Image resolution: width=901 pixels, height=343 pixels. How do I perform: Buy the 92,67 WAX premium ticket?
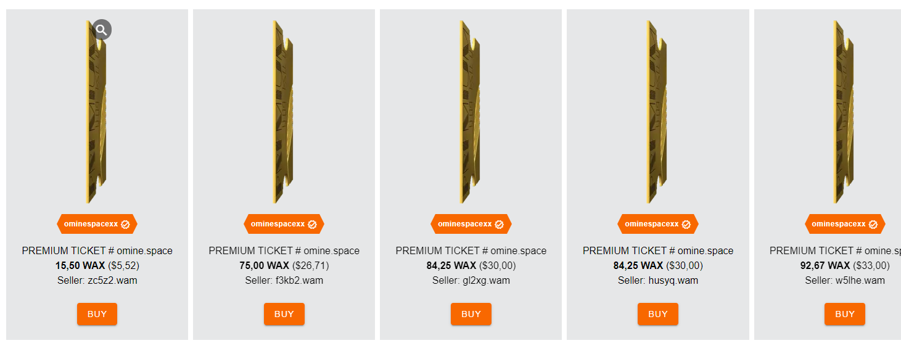[845, 314]
